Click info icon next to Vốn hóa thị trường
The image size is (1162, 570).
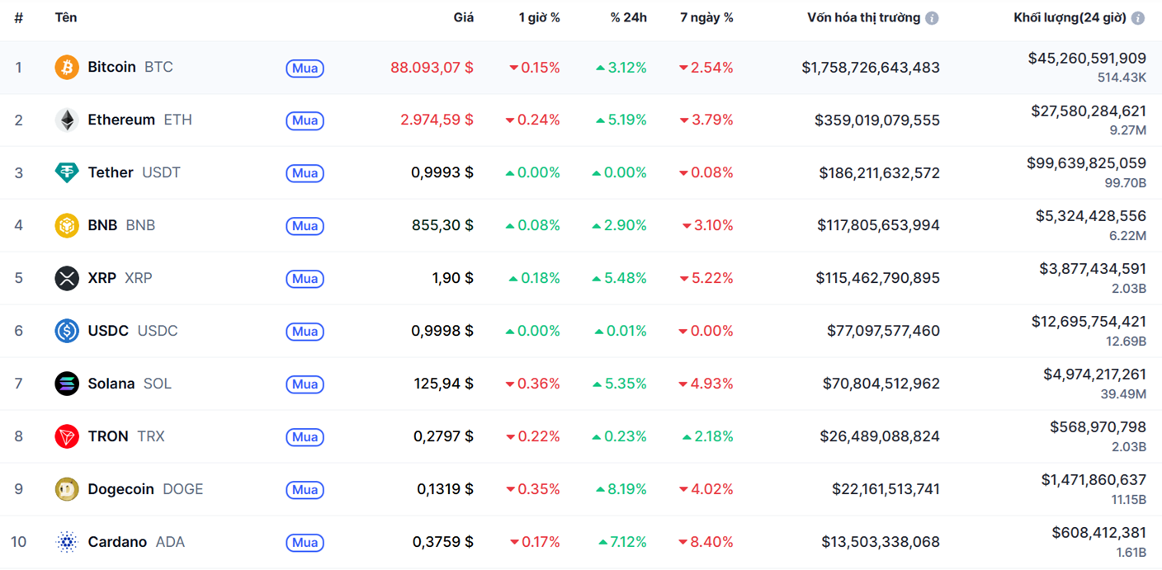(932, 18)
